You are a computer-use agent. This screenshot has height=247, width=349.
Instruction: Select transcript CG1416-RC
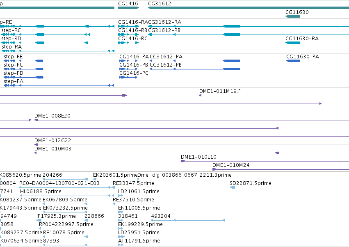tap(132, 39)
